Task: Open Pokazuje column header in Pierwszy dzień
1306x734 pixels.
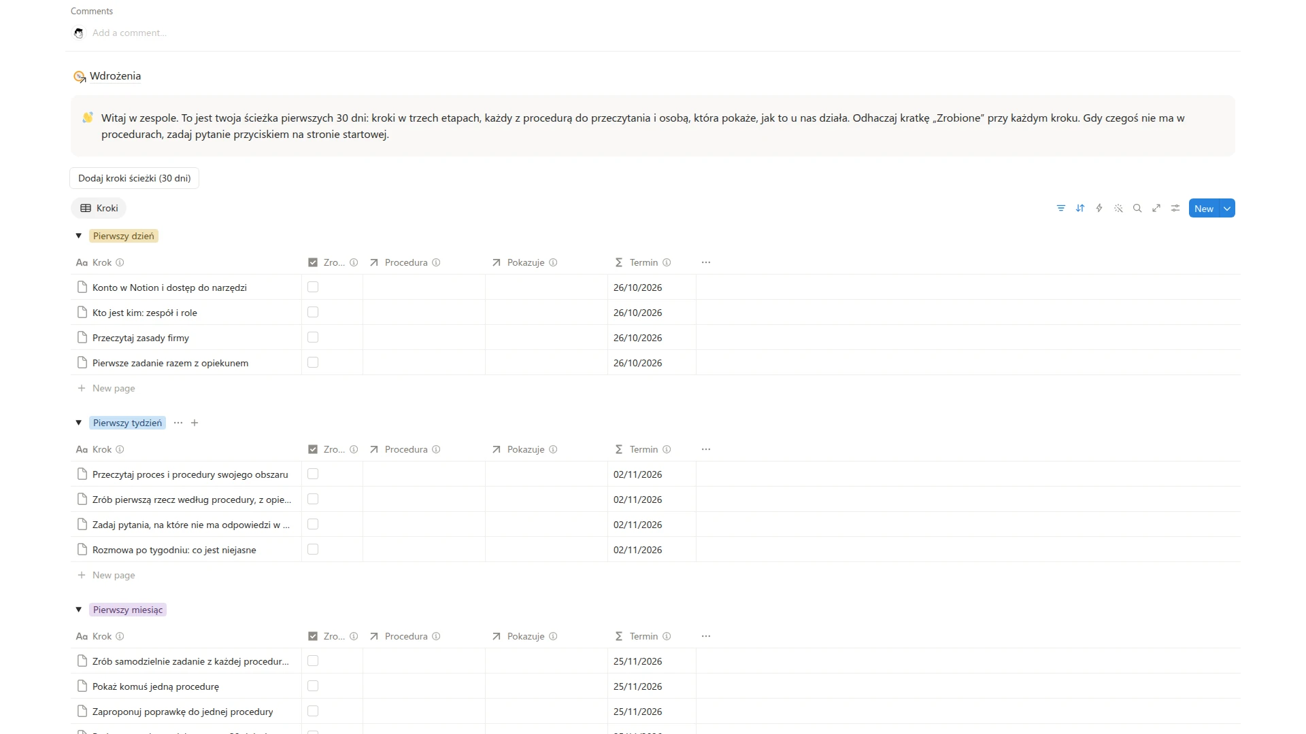Action: [546, 262]
